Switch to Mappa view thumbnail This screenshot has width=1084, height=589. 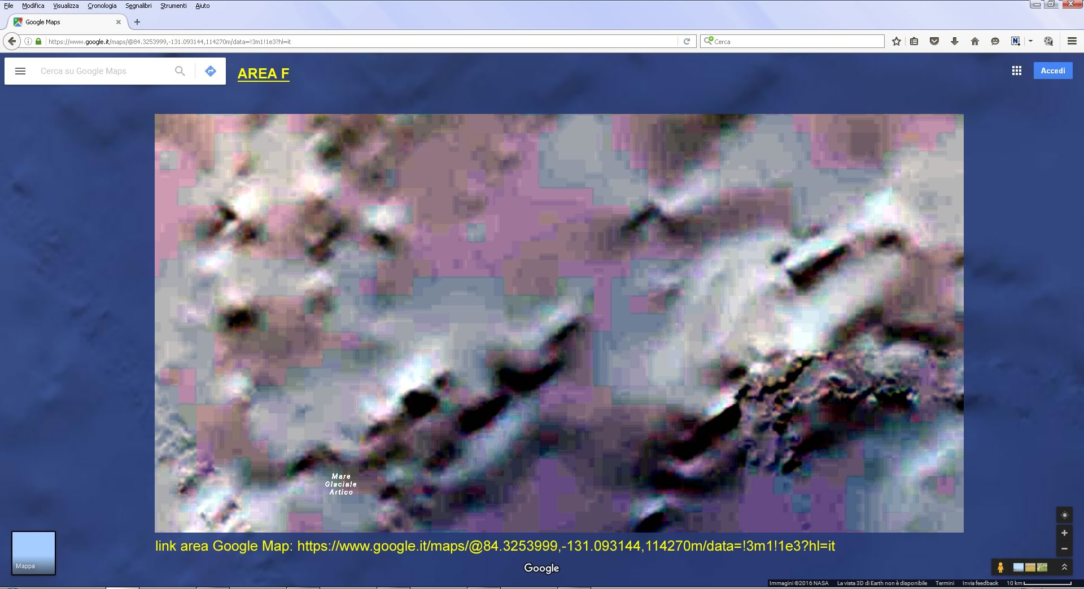click(x=33, y=553)
